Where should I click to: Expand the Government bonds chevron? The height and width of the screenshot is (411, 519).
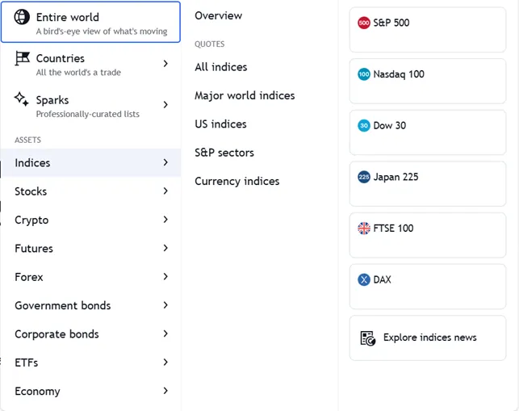point(165,305)
